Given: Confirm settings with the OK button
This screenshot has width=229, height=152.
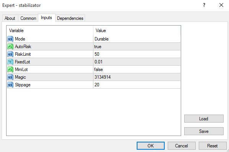Looking at the screenshot, I should 150,146.
